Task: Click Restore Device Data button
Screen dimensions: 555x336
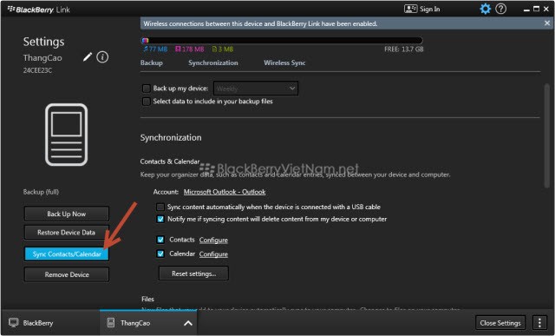Action: click(67, 233)
